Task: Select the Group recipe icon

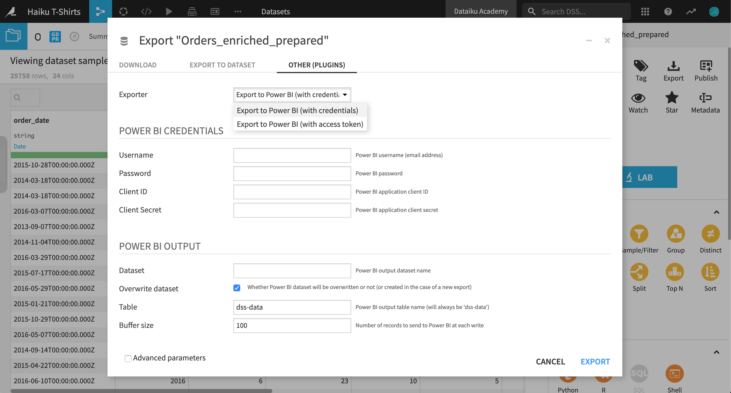Action: click(676, 234)
